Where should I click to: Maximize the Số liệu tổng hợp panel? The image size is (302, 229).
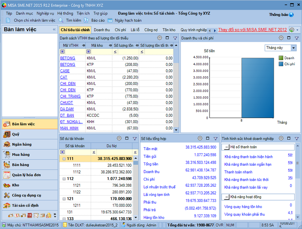pos(208,138)
